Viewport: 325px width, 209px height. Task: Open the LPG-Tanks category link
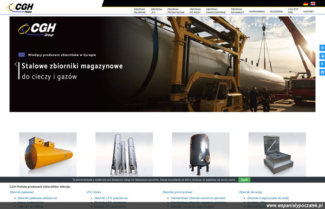coord(93,192)
